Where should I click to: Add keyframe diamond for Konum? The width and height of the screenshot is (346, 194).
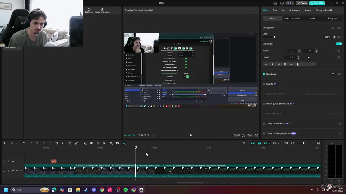point(339,51)
